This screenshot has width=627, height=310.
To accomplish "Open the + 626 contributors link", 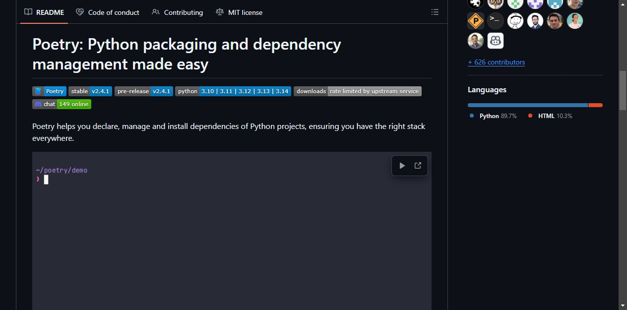I will (x=496, y=62).
